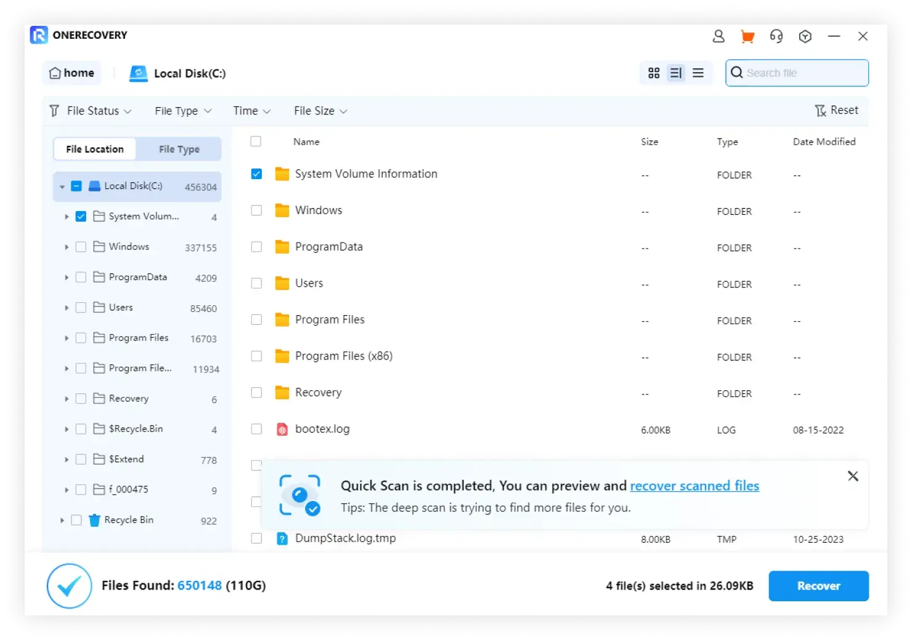Click the home icon button
The height and width of the screenshot is (640, 912).
coord(71,73)
